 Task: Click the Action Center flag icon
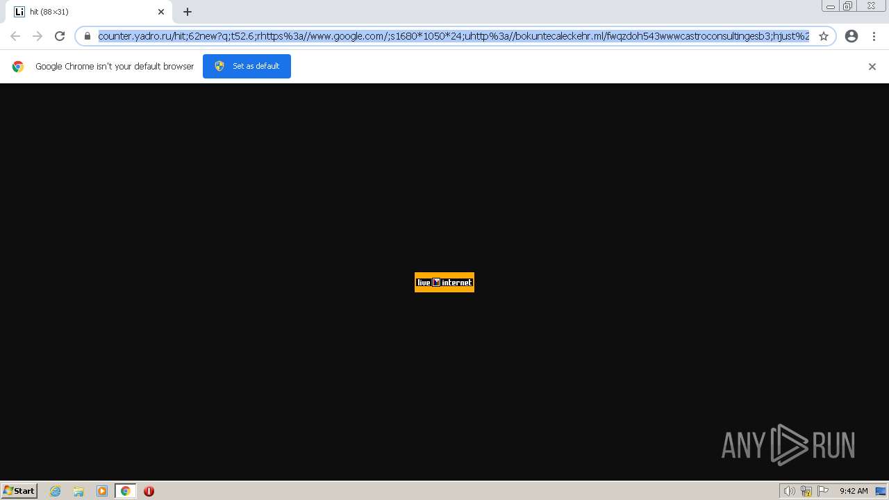[x=823, y=491]
